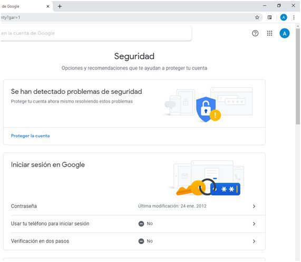Click the bookmark star in address bar
The image size is (301, 262).
[257, 17]
